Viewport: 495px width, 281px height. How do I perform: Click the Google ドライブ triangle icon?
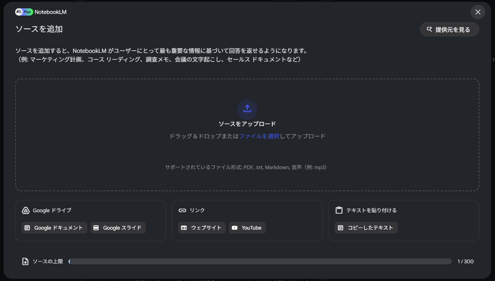tap(25, 210)
